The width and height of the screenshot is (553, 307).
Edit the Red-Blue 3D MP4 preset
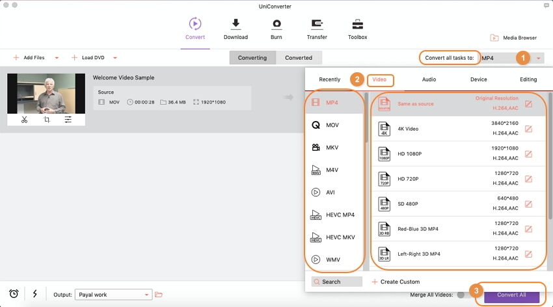[x=528, y=229]
